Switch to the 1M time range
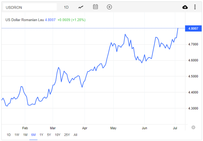The height and width of the screenshot is (141, 203). tap(25, 135)
